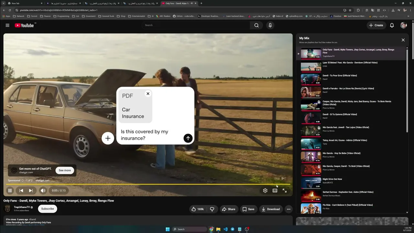Image resolution: width=414 pixels, height=233 pixels.
Task: Click the YouTube search magnifier button
Action: click(256, 25)
